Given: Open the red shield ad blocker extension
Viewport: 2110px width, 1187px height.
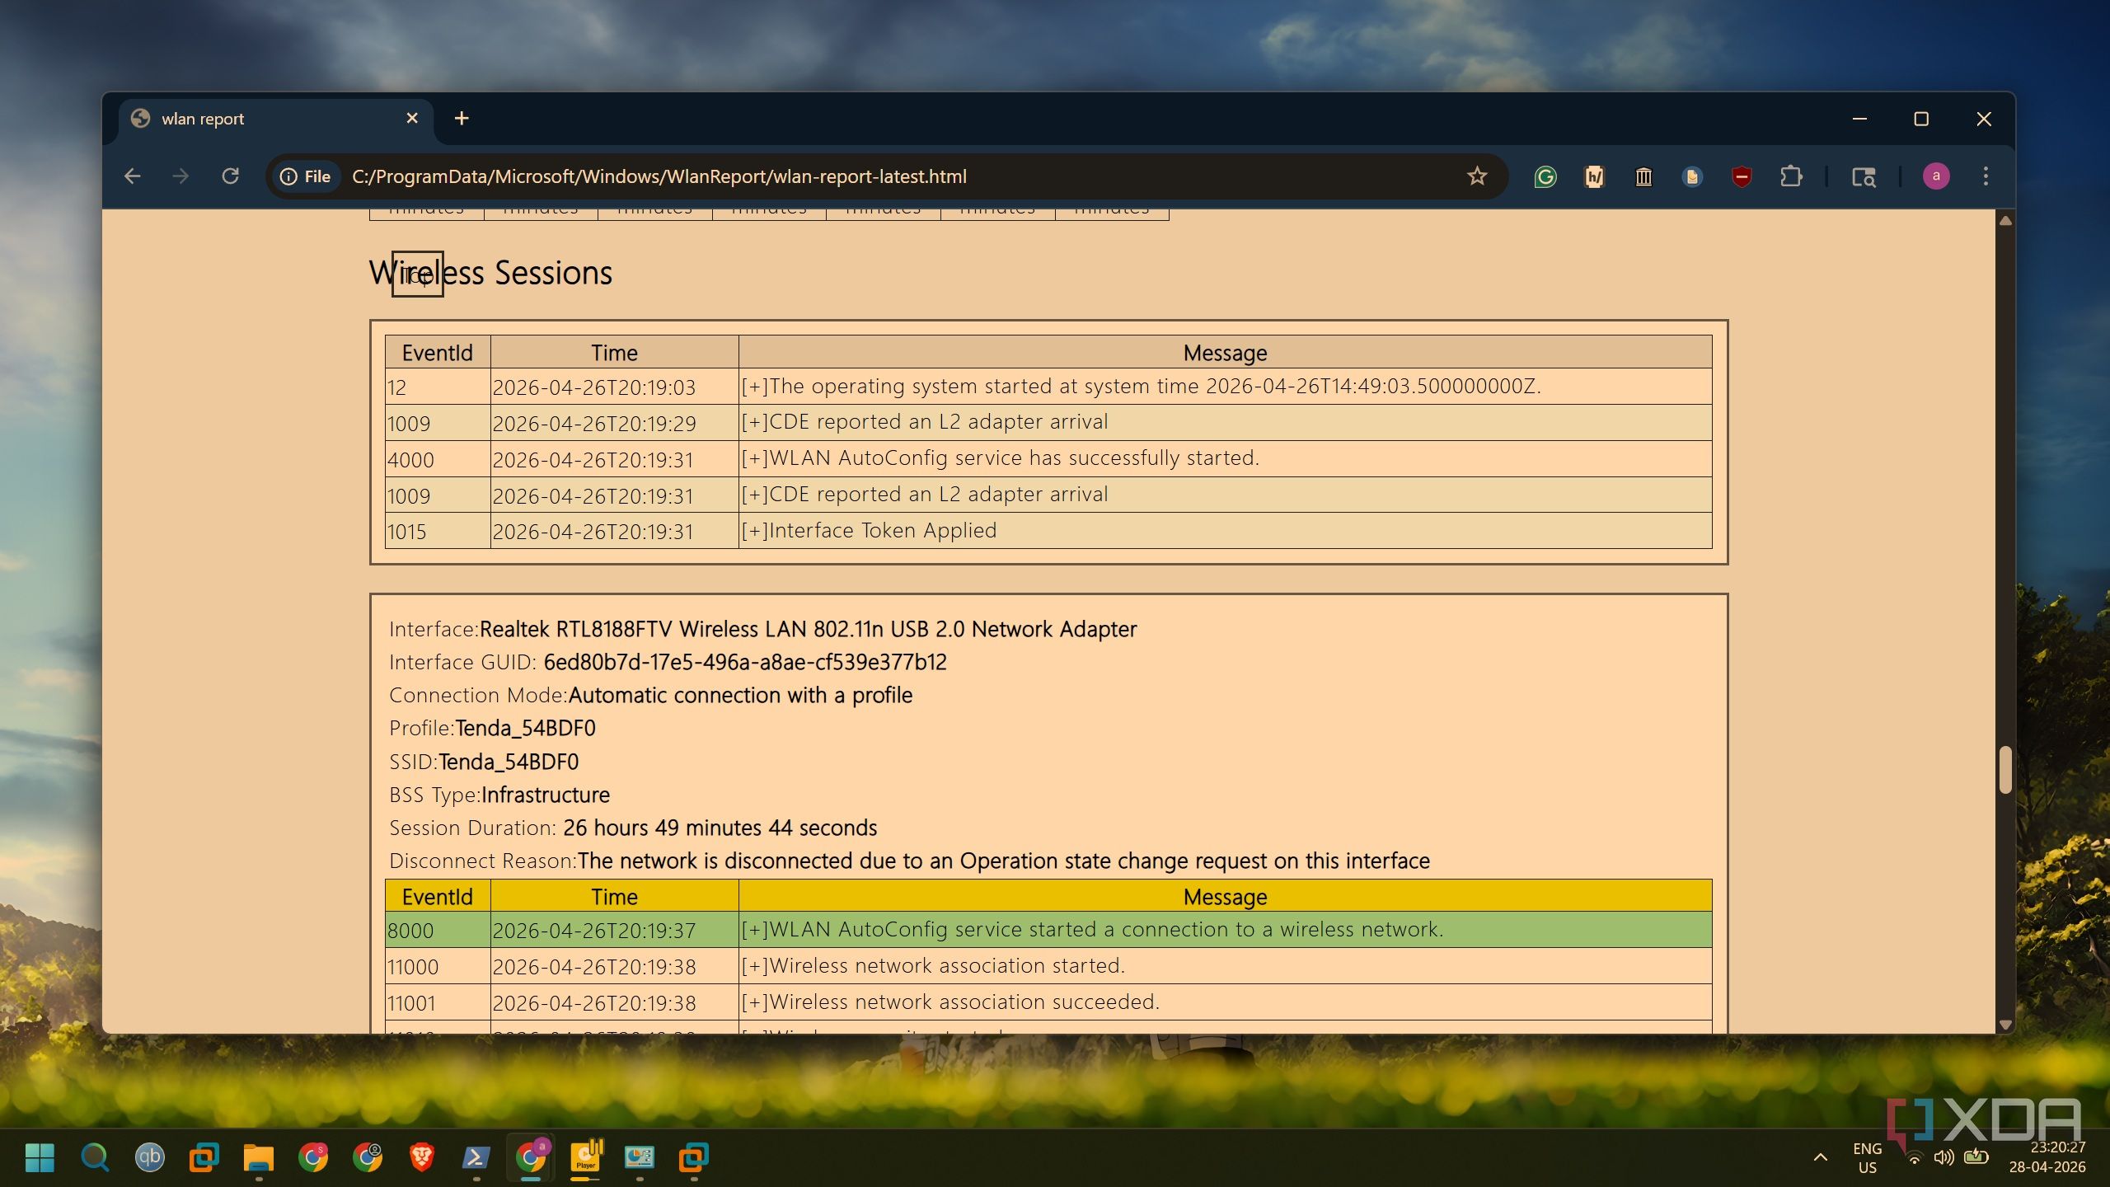Looking at the screenshot, I should 1742,176.
